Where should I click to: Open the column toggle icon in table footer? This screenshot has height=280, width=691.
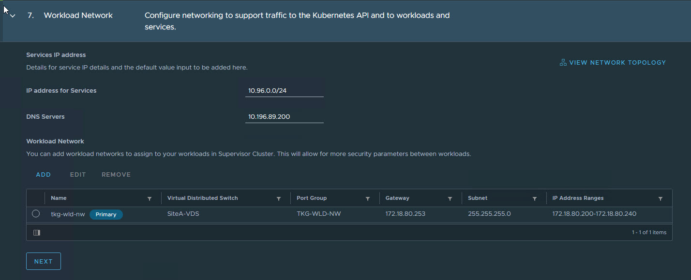[x=37, y=233]
